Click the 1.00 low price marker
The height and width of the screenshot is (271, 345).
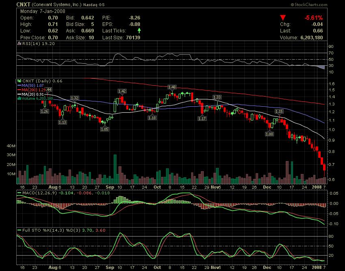pyautogui.click(x=270, y=134)
